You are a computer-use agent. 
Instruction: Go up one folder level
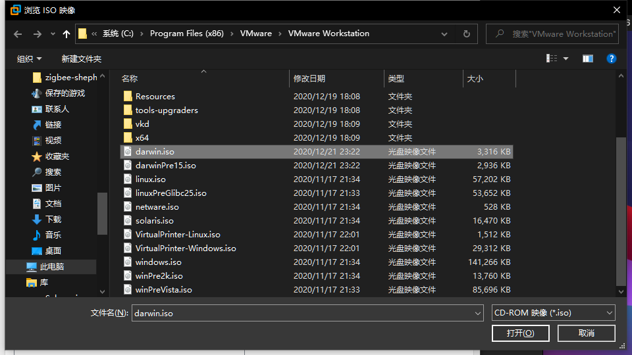pos(66,34)
